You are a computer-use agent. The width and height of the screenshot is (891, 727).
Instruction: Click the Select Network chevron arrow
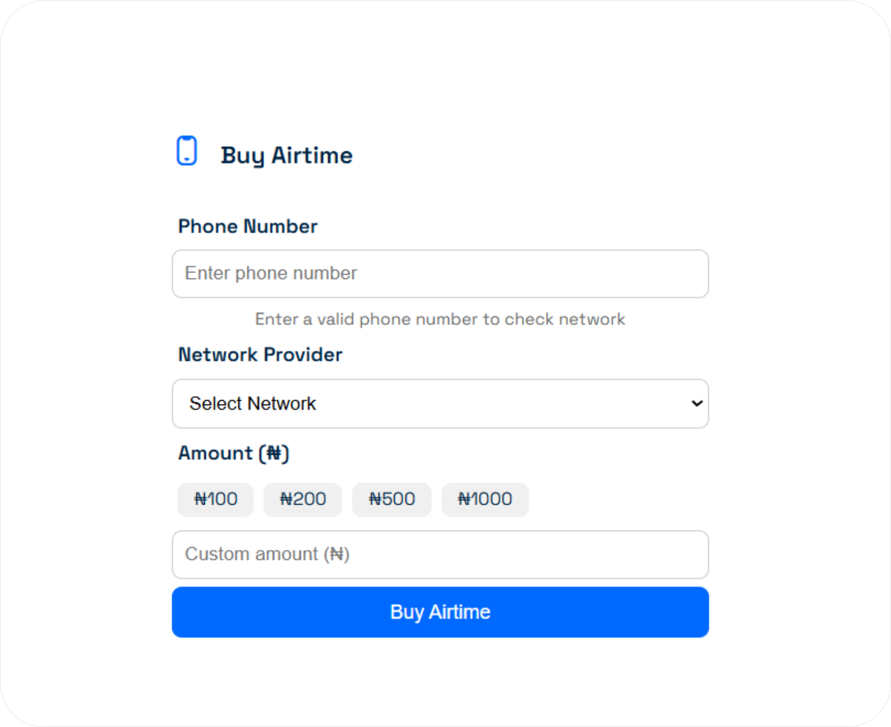point(697,403)
